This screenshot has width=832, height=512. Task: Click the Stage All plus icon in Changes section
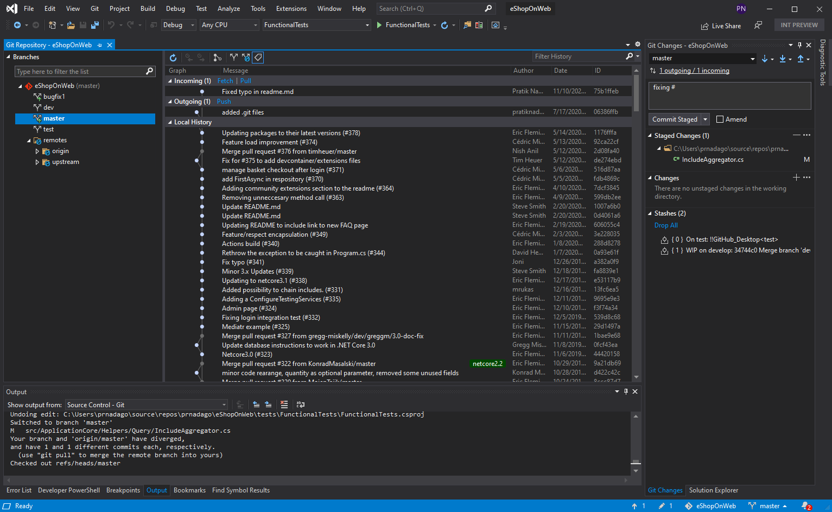click(796, 178)
